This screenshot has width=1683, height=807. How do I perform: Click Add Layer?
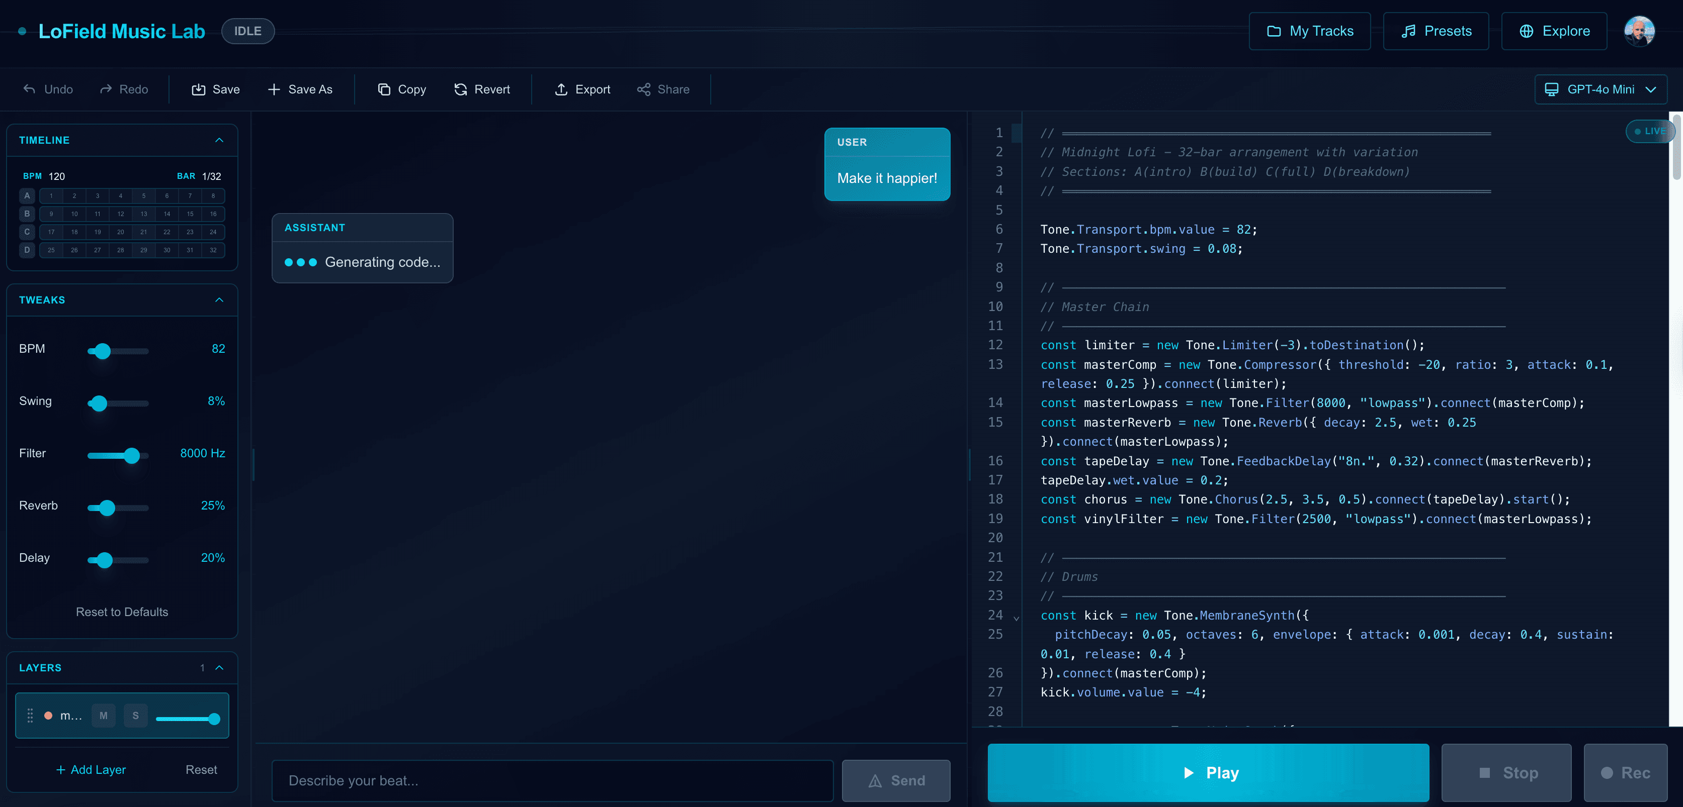(x=91, y=770)
